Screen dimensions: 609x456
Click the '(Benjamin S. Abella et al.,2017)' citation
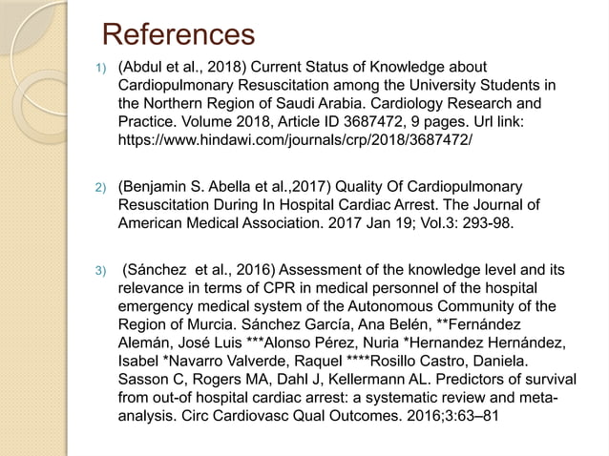[224, 187]
